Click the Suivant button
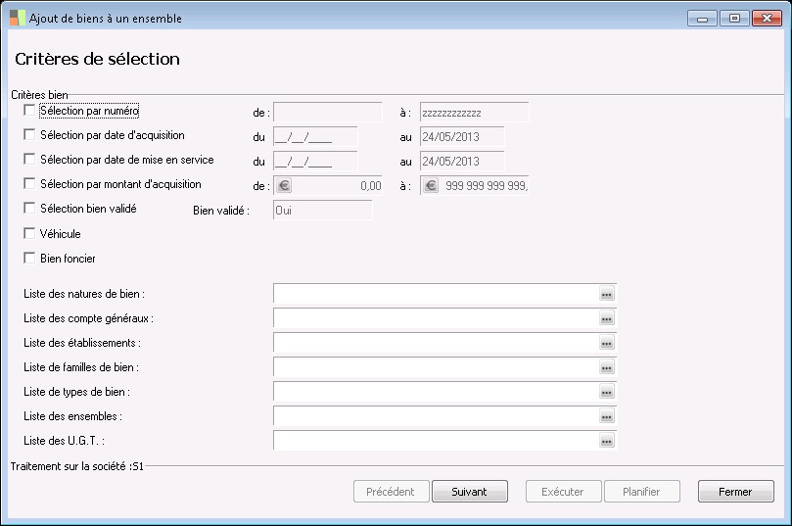 (470, 491)
